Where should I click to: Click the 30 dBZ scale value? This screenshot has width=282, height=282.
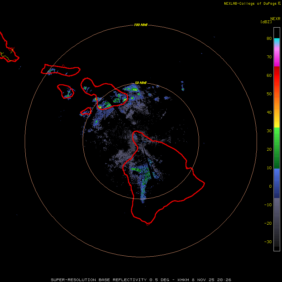pyautogui.click(x=269, y=131)
